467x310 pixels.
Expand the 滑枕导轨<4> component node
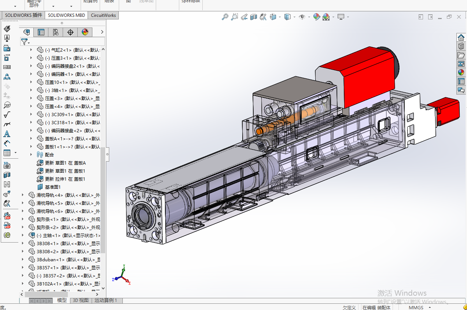[23, 195]
